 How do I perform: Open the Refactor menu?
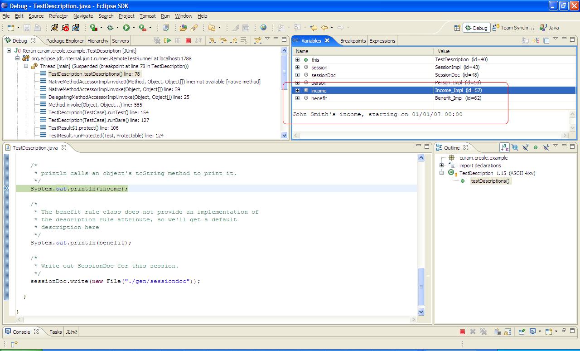58,16
